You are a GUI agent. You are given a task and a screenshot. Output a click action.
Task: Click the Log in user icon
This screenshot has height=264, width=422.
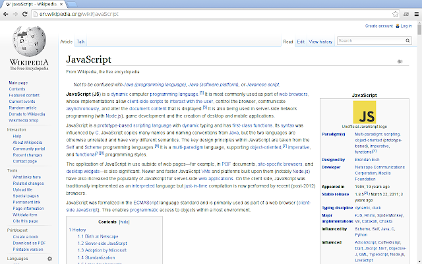click(x=397, y=26)
